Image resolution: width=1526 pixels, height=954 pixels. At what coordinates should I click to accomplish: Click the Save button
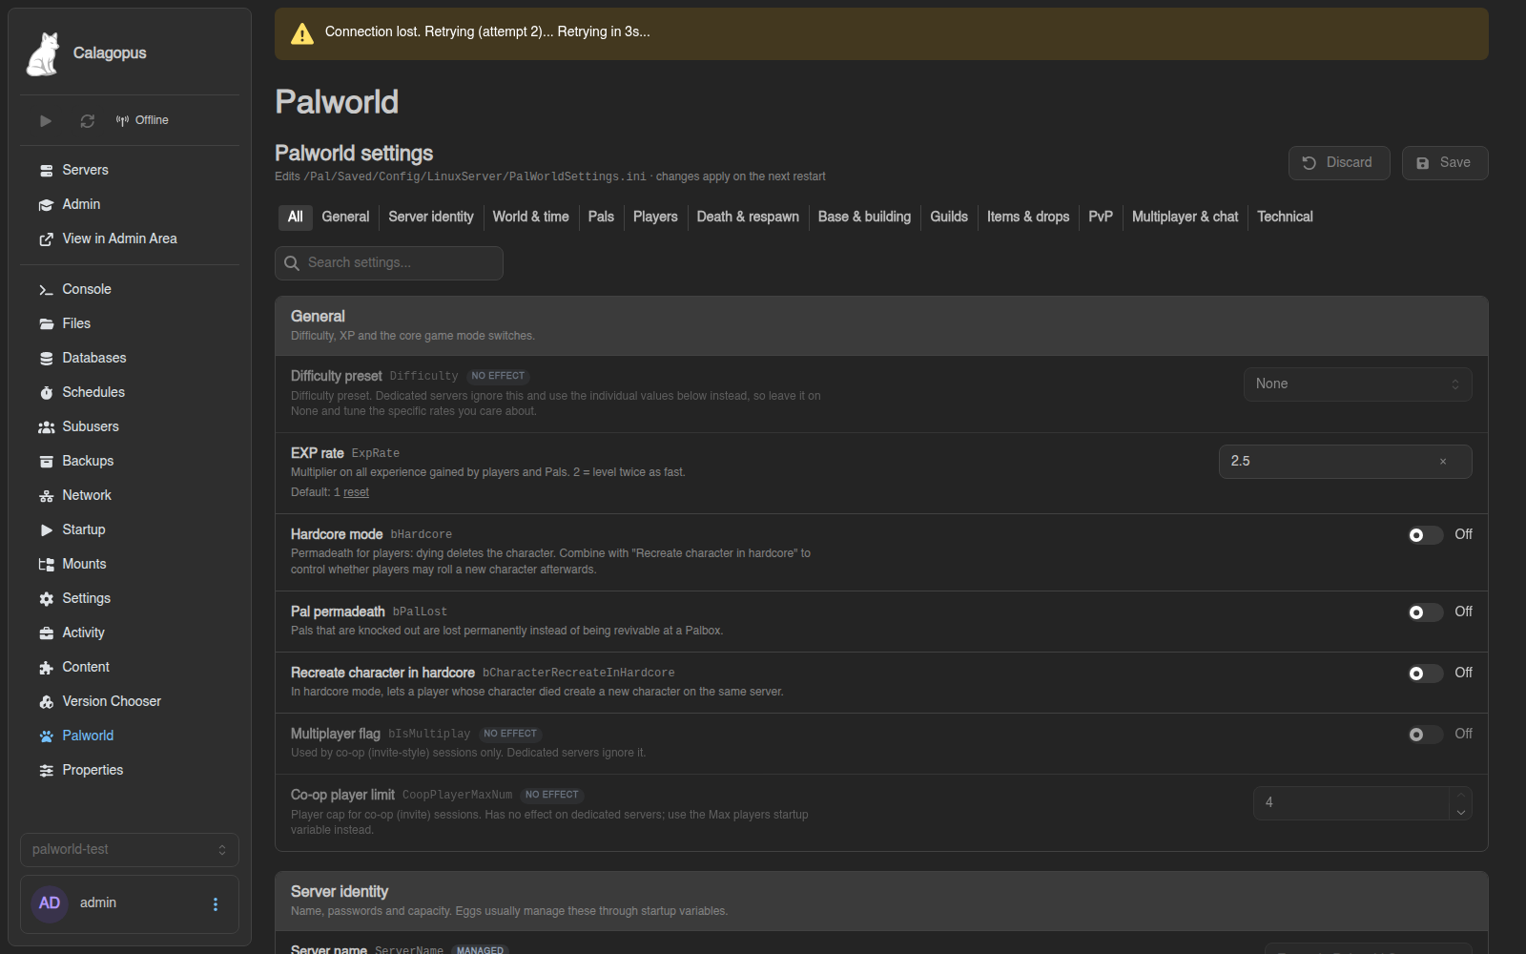click(1445, 163)
